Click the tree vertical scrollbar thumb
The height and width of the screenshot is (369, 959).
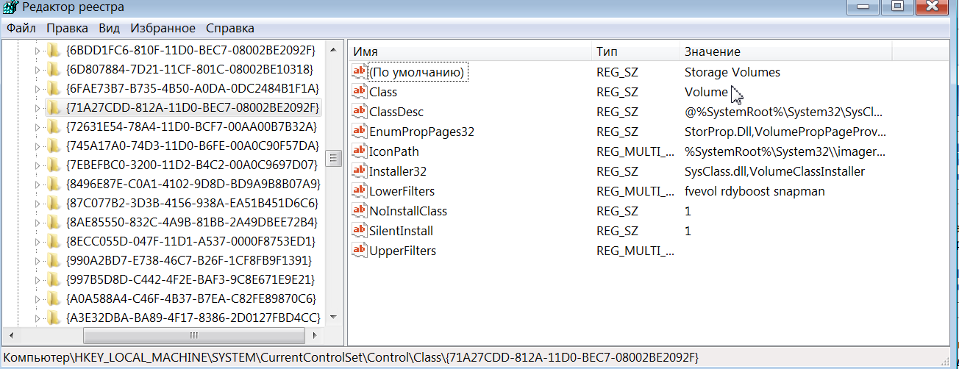click(333, 158)
